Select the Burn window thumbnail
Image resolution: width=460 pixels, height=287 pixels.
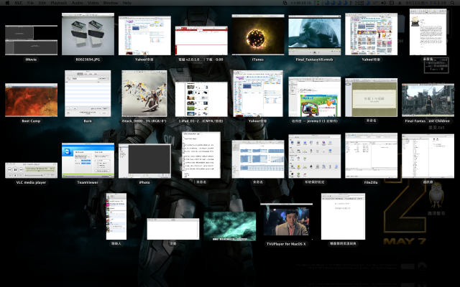[x=88, y=93]
